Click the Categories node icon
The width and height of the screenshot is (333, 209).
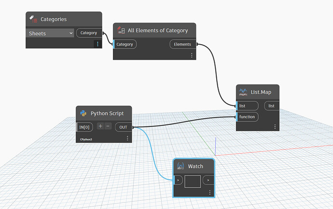(33, 19)
